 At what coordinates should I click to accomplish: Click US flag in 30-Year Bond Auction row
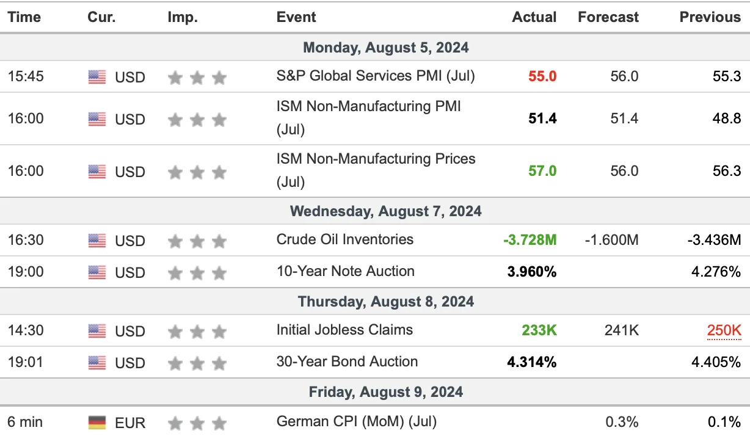pyautogui.click(x=96, y=363)
